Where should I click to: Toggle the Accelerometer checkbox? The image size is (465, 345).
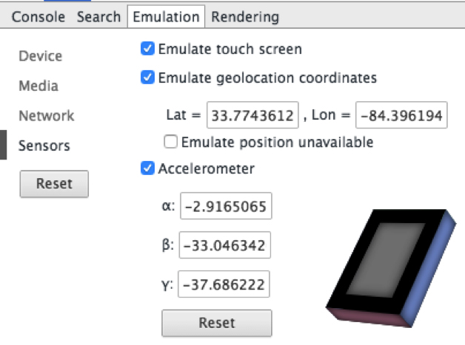point(147,168)
